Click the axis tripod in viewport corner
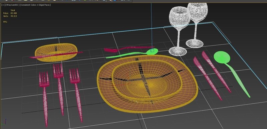The image size is (267, 129). pos(5,122)
